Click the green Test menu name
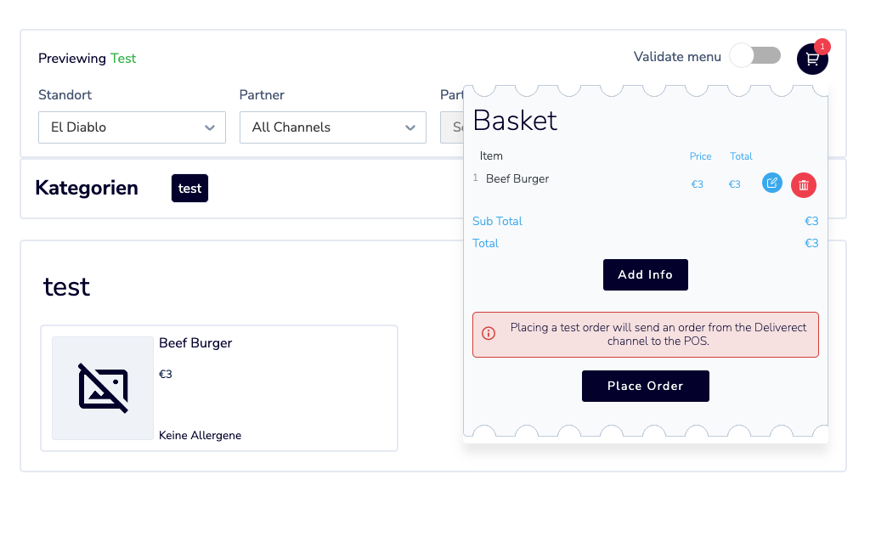887x542 pixels. (122, 59)
